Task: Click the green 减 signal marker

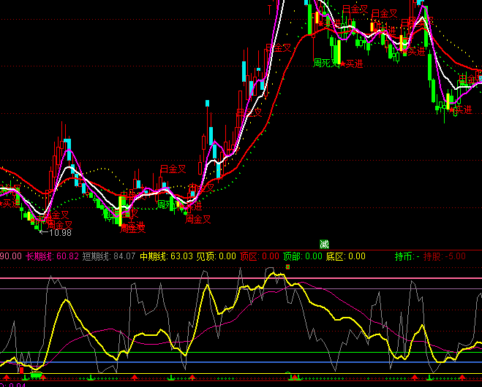Action: click(x=324, y=244)
